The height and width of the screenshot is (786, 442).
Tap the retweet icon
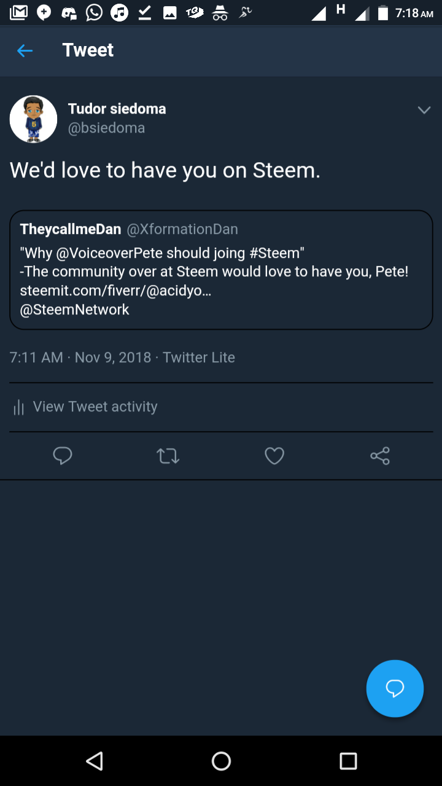point(168,456)
